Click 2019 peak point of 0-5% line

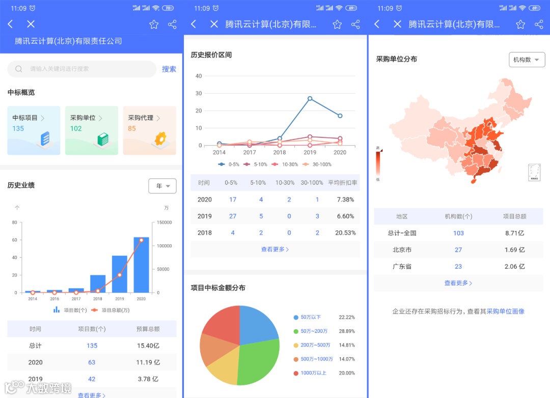point(310,99)
